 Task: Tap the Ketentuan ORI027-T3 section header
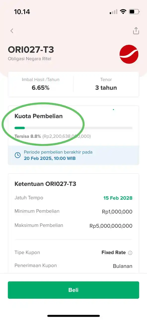pyautogui.click(x=45, y=184)
